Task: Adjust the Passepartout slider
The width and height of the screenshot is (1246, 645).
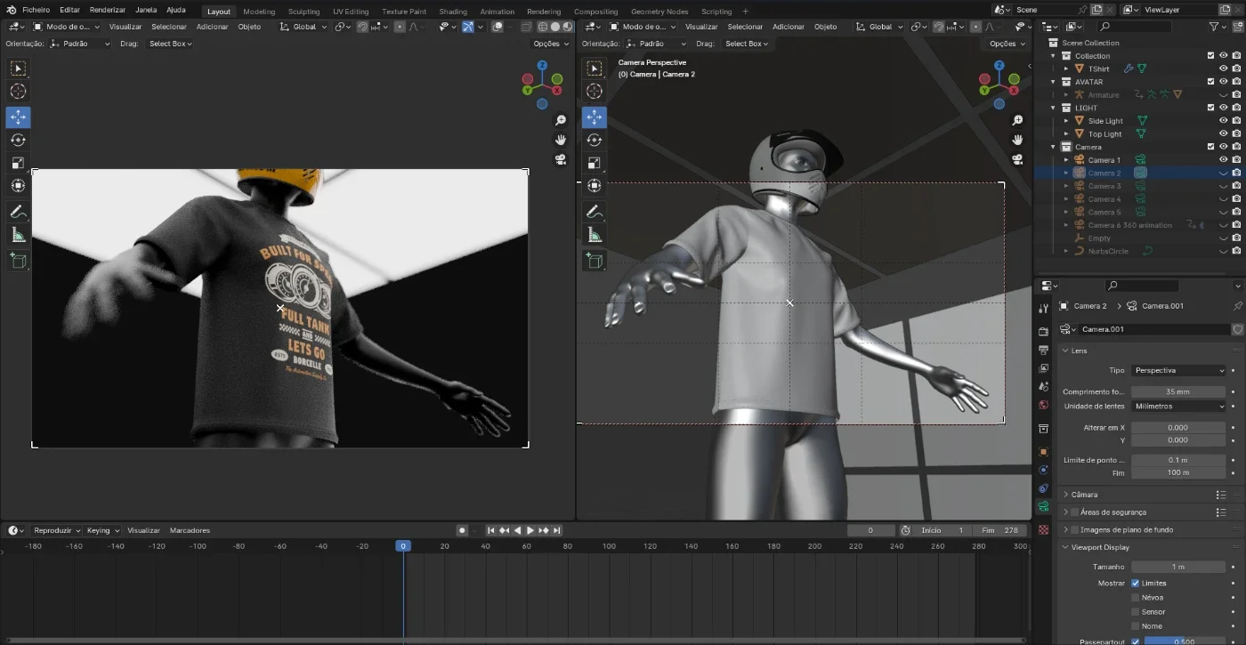Action: click(x=1185, y=641)
